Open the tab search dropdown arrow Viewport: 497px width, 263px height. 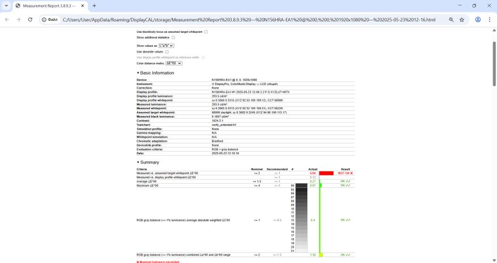point(6,6)
